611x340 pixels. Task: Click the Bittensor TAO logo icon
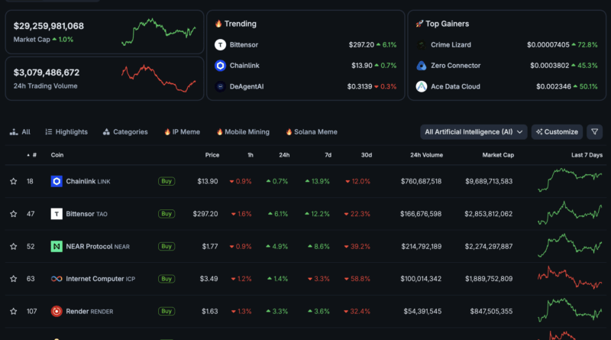pyautogui.click(x=57, y=214)
